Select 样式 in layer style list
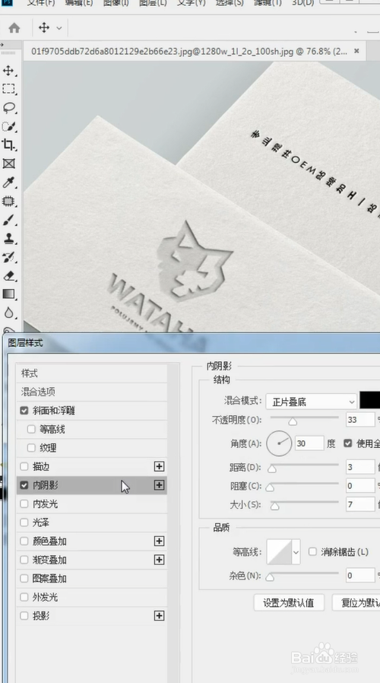This screenshot has width=380, height=683. 92,373
